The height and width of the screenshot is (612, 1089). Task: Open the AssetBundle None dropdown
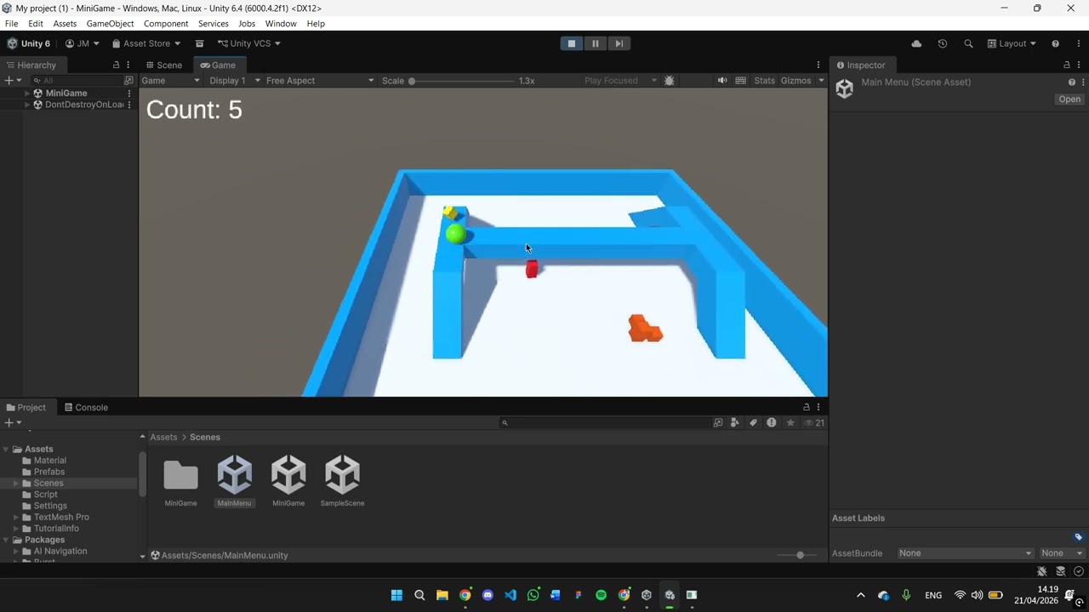[966, 553]
